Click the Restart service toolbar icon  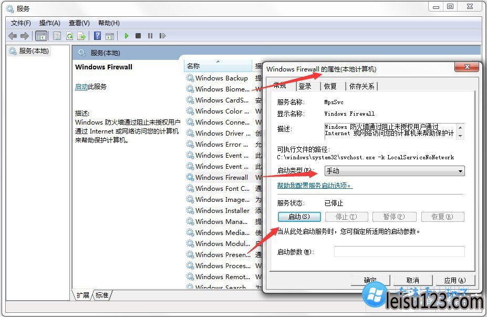(162, 36)
